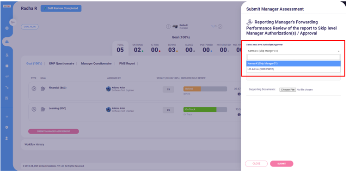Click the 'No file chosen' text
Image resolution: width=349 pixels, height=173 pixels.
pyautogui.click(x=305, y=89)
